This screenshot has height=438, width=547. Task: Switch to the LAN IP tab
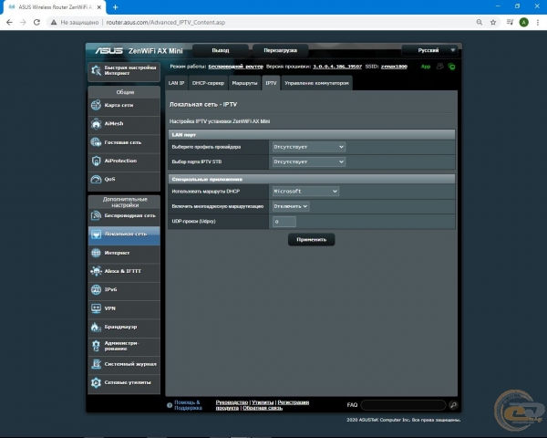pos(176,83)
